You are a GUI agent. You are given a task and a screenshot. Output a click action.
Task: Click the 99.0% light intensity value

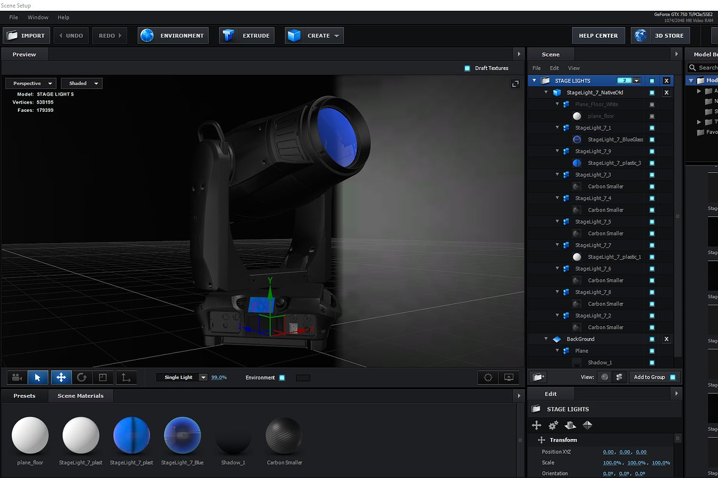pos(219,378)
